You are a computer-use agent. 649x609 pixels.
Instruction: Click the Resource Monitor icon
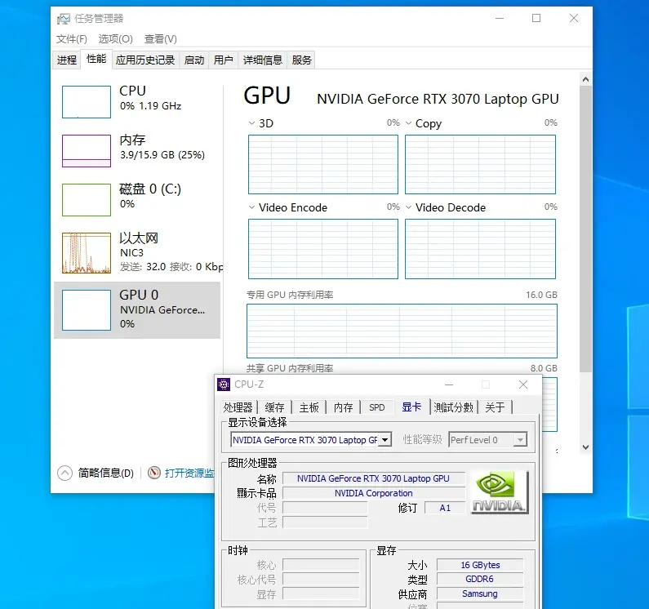154,473
